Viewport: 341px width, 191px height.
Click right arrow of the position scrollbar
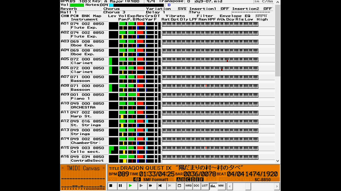(x=277, y=186)
